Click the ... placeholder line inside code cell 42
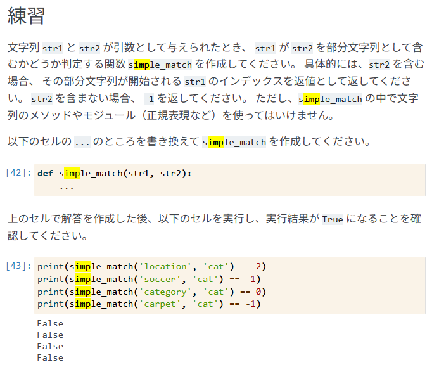439x367 pixels. [x=67, y=186]
